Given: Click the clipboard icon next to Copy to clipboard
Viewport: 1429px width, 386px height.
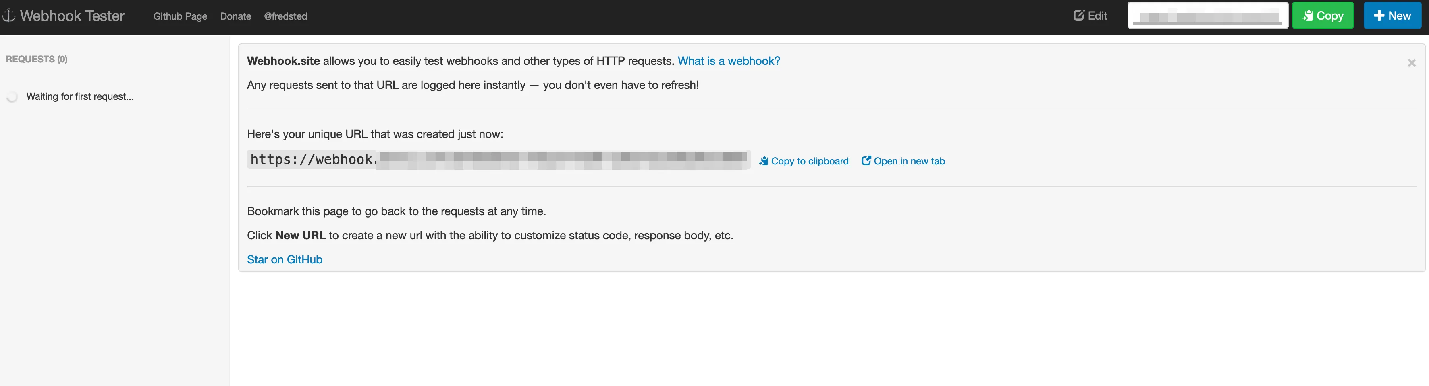Looking at the screenshot, I should coord(764,160).
